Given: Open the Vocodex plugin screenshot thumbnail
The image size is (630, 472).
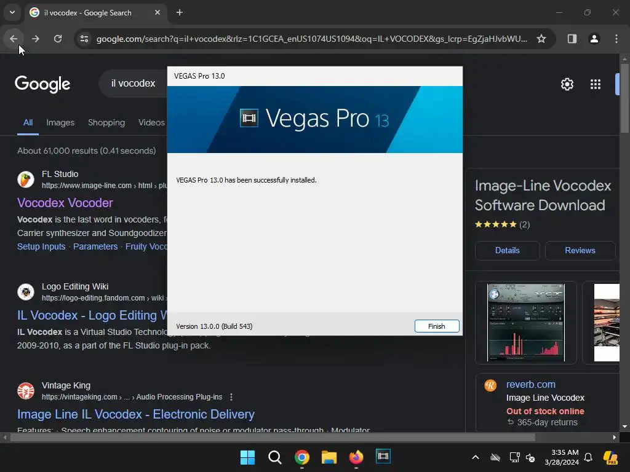Looking at the screenshot, I should pos(526,323).
